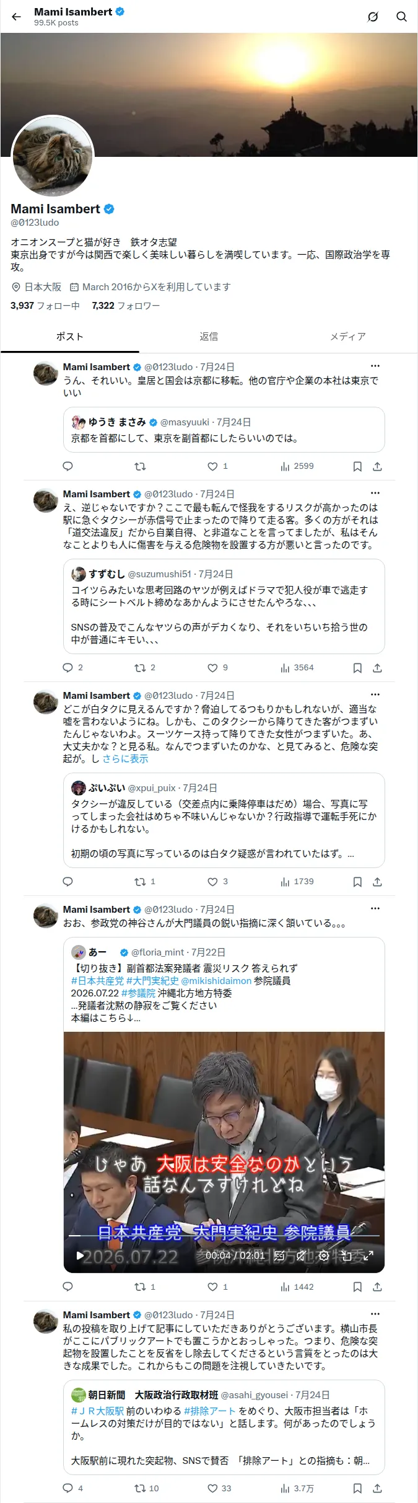Switch to the 返信 tab
The width and height of the screenshot is (418, 1503).
coord(209,336)
